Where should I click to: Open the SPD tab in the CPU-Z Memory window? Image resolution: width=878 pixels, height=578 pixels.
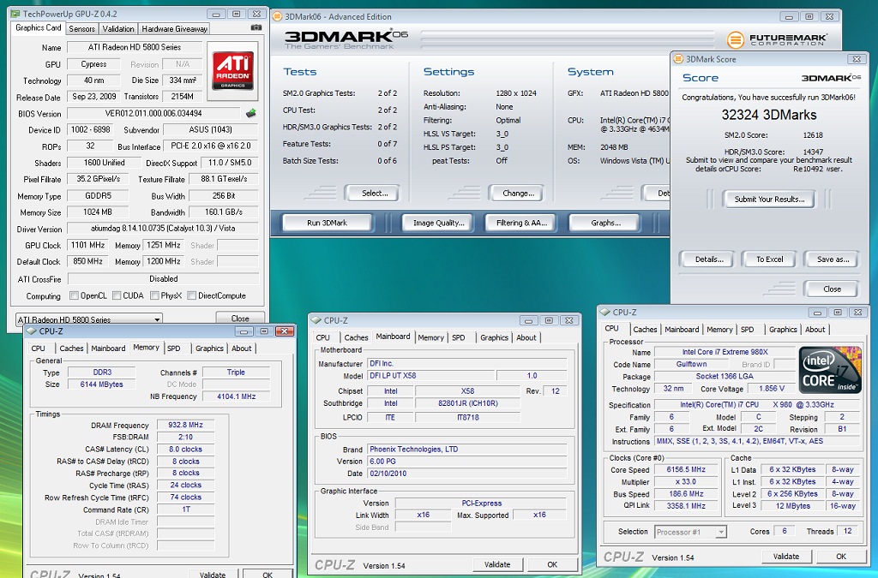pyautogui.click(x=173, y=349)
